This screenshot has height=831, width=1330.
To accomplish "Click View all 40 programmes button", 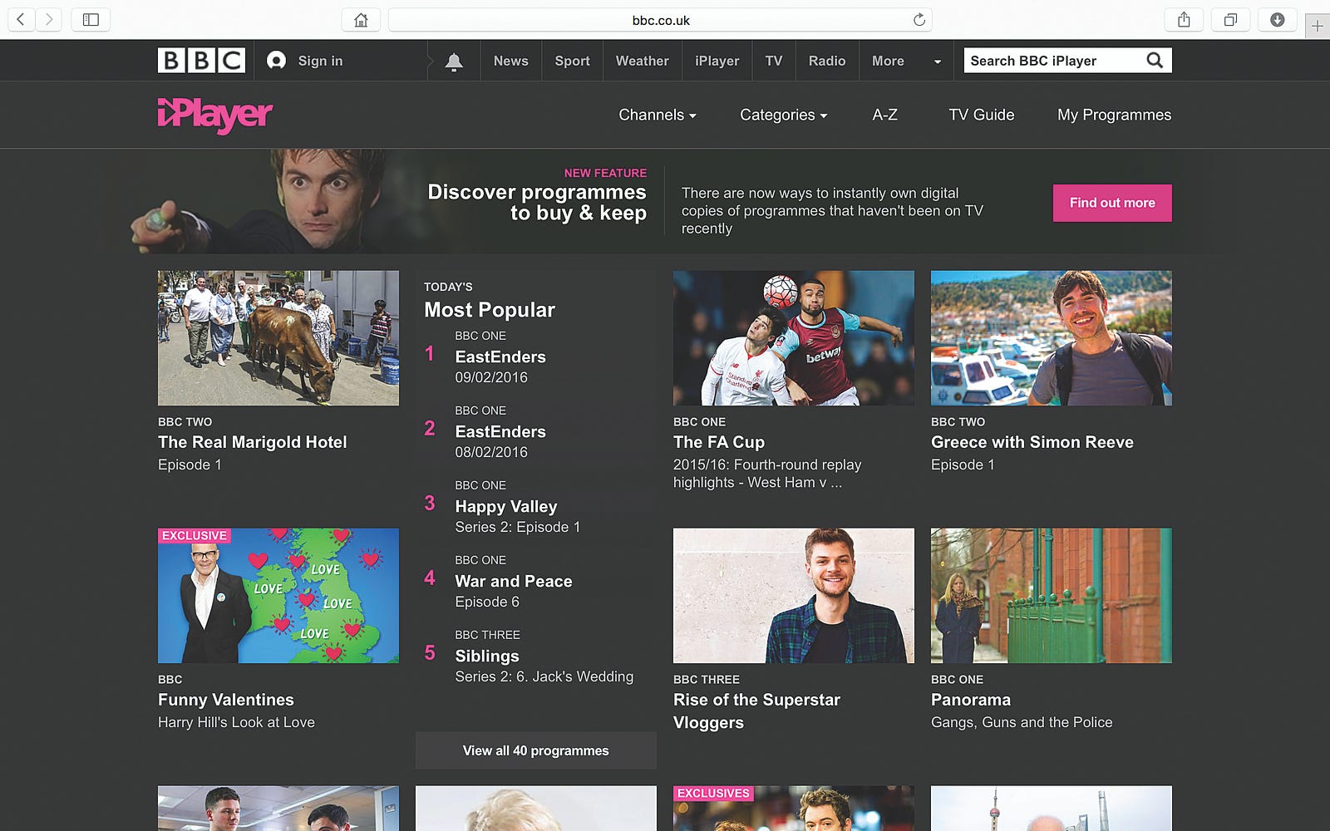I will point(535,750).
